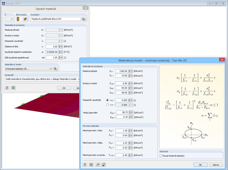228x170 pixels.
Task: Select the νxy Poisson radio button
Action: (107, 100)
